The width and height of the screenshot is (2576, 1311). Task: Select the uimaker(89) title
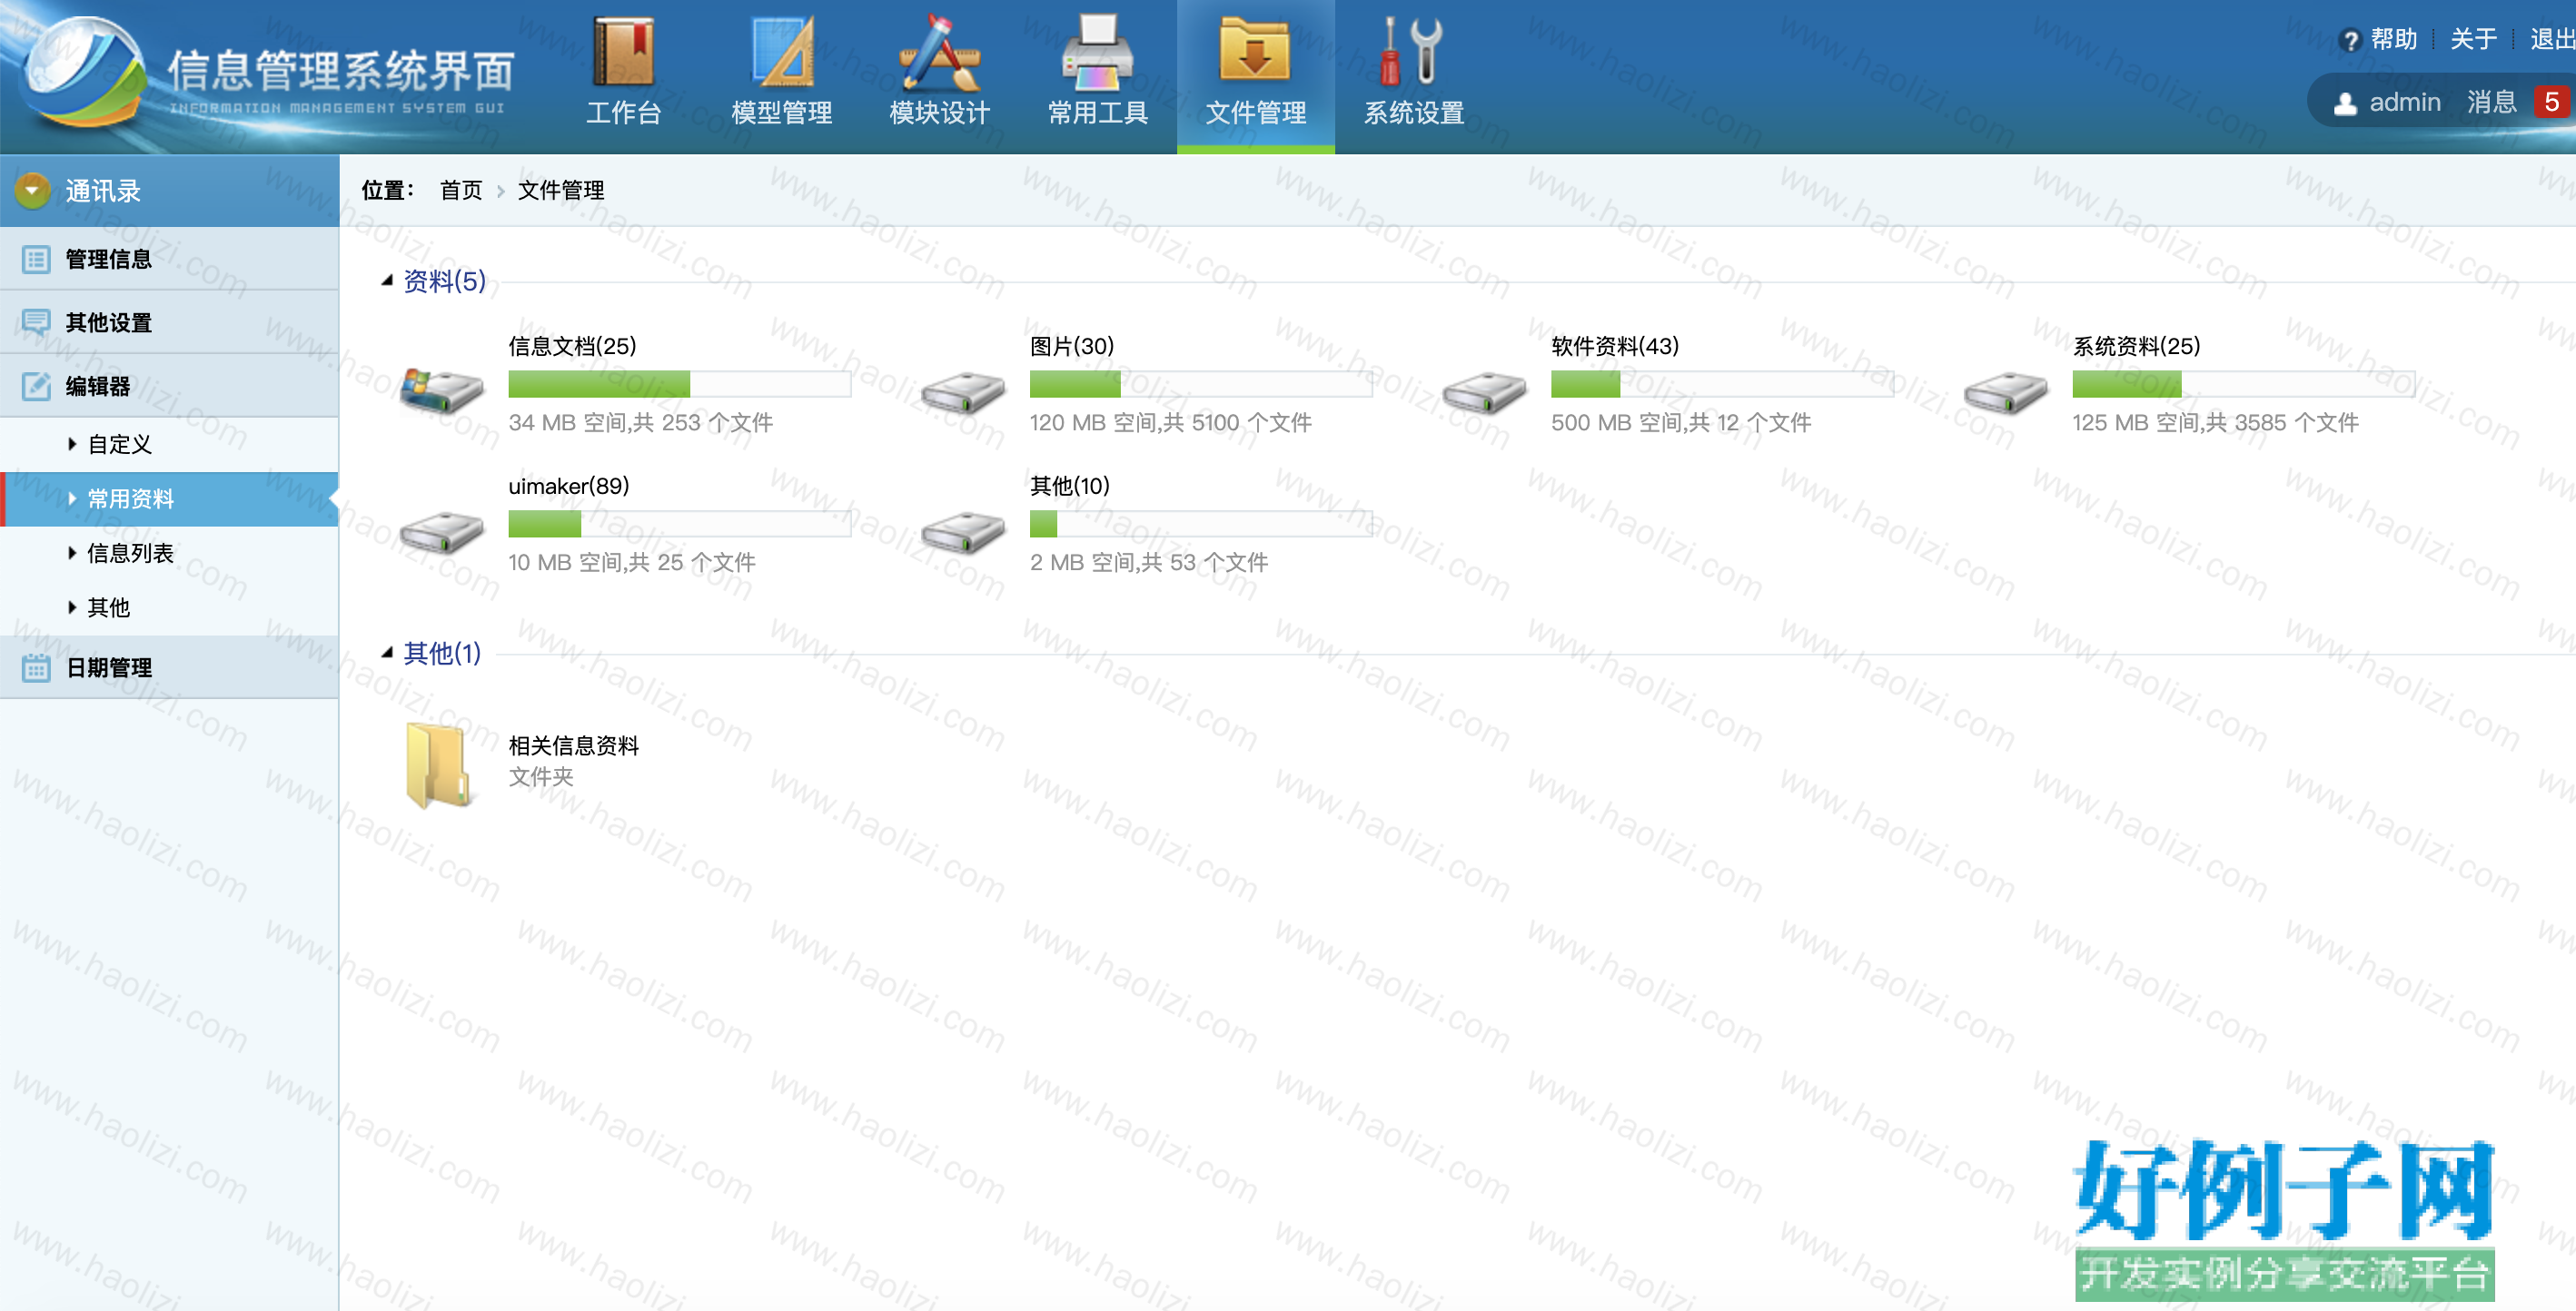pyautogui.click(x=569, y=486)
